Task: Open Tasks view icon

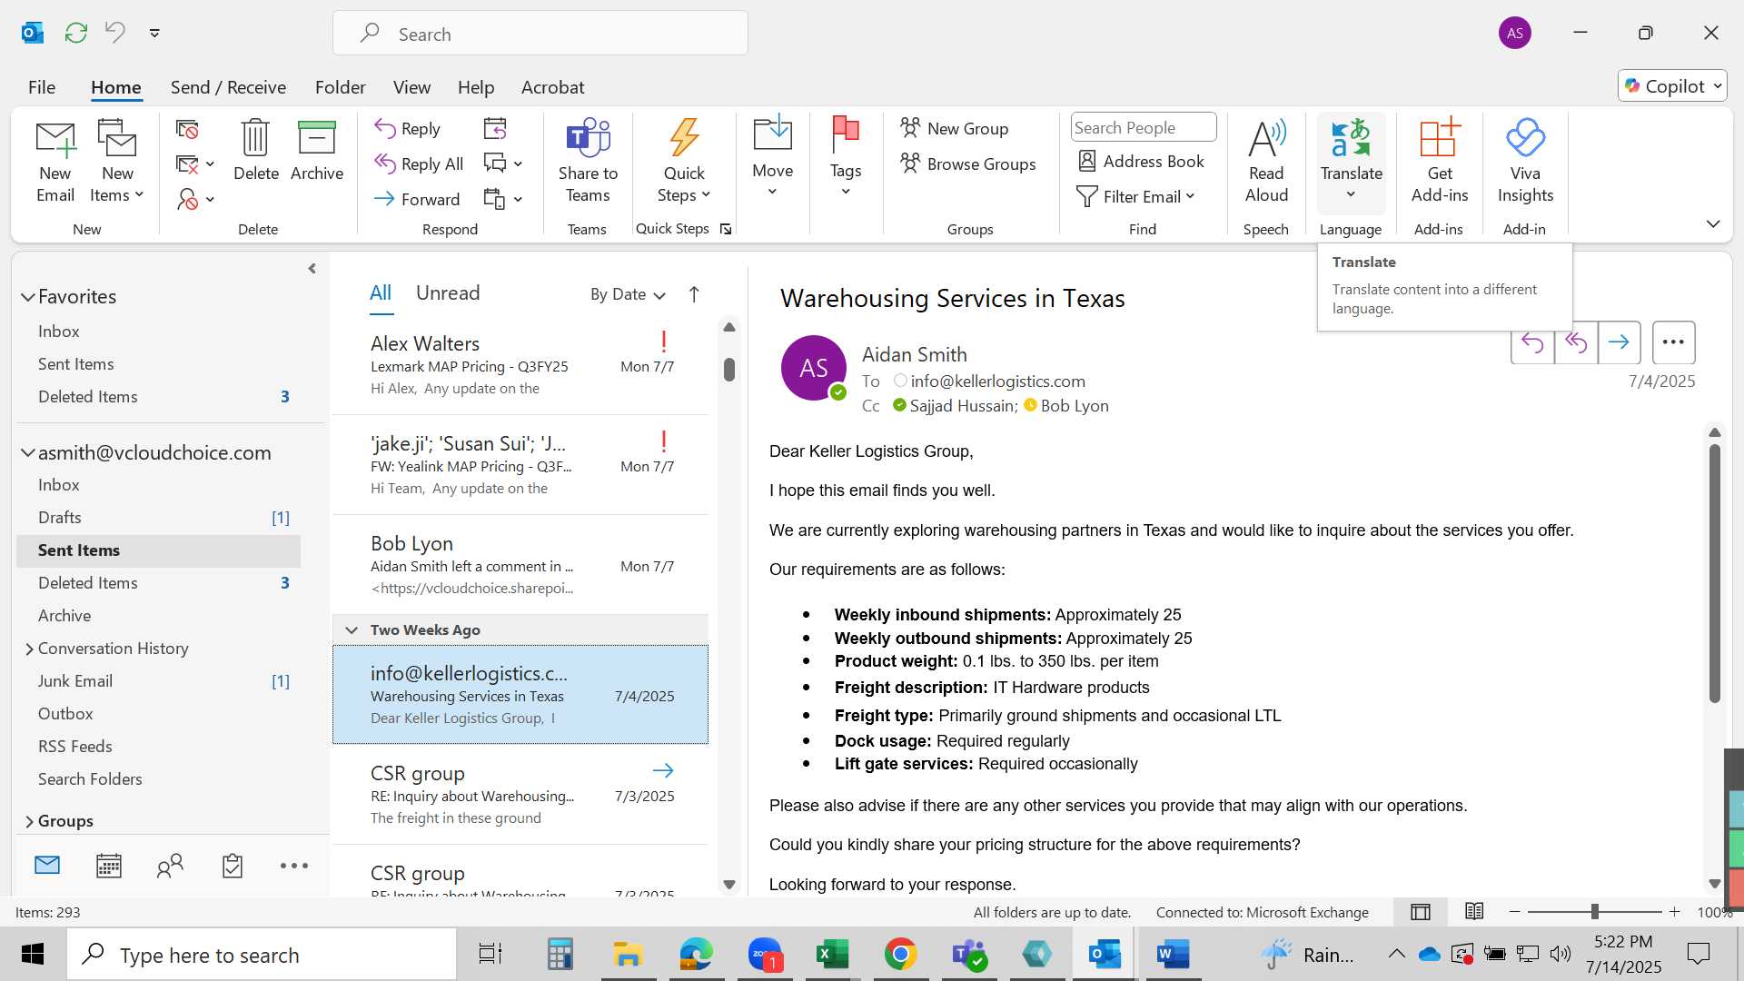Action: tap(233, 866)
